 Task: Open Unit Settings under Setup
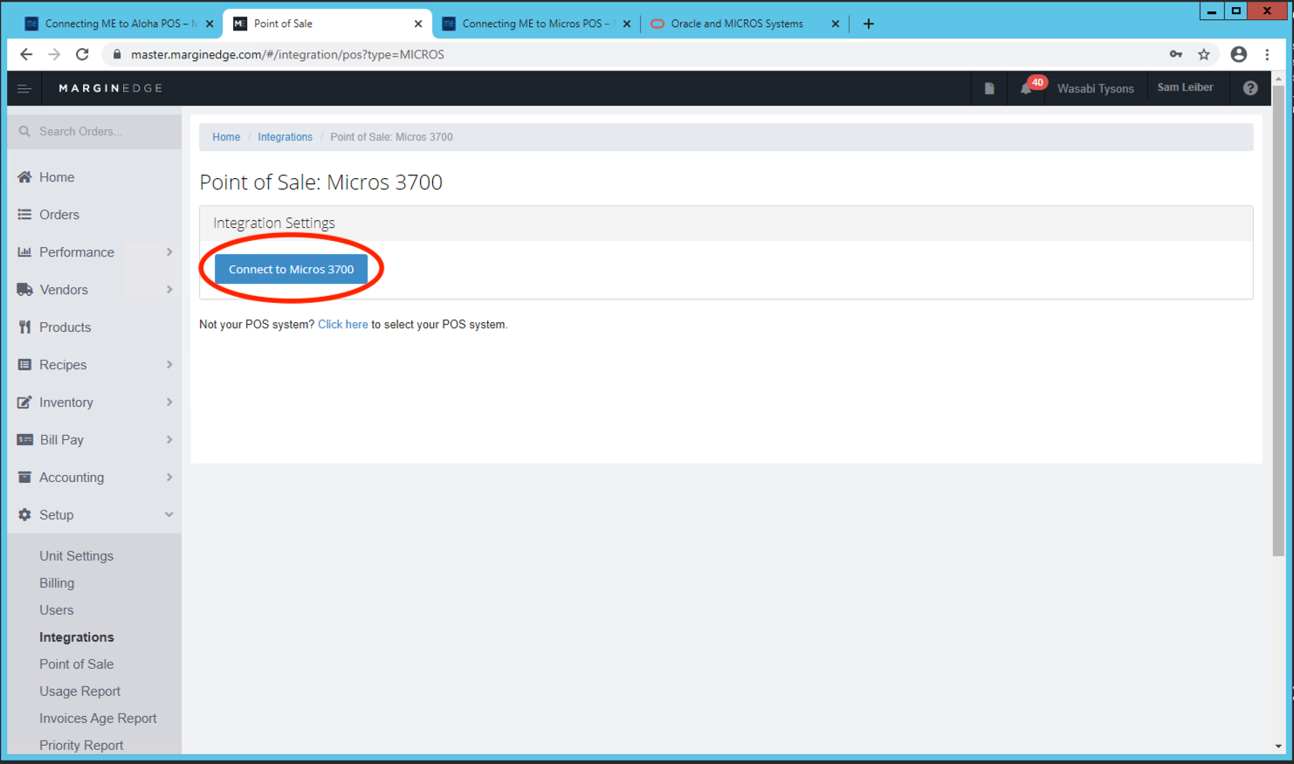[76, 556]
